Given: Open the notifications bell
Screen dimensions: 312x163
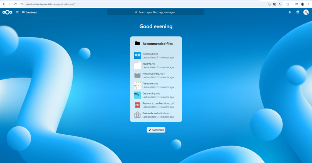Looking at the screenshot, I should coord(290,12).
